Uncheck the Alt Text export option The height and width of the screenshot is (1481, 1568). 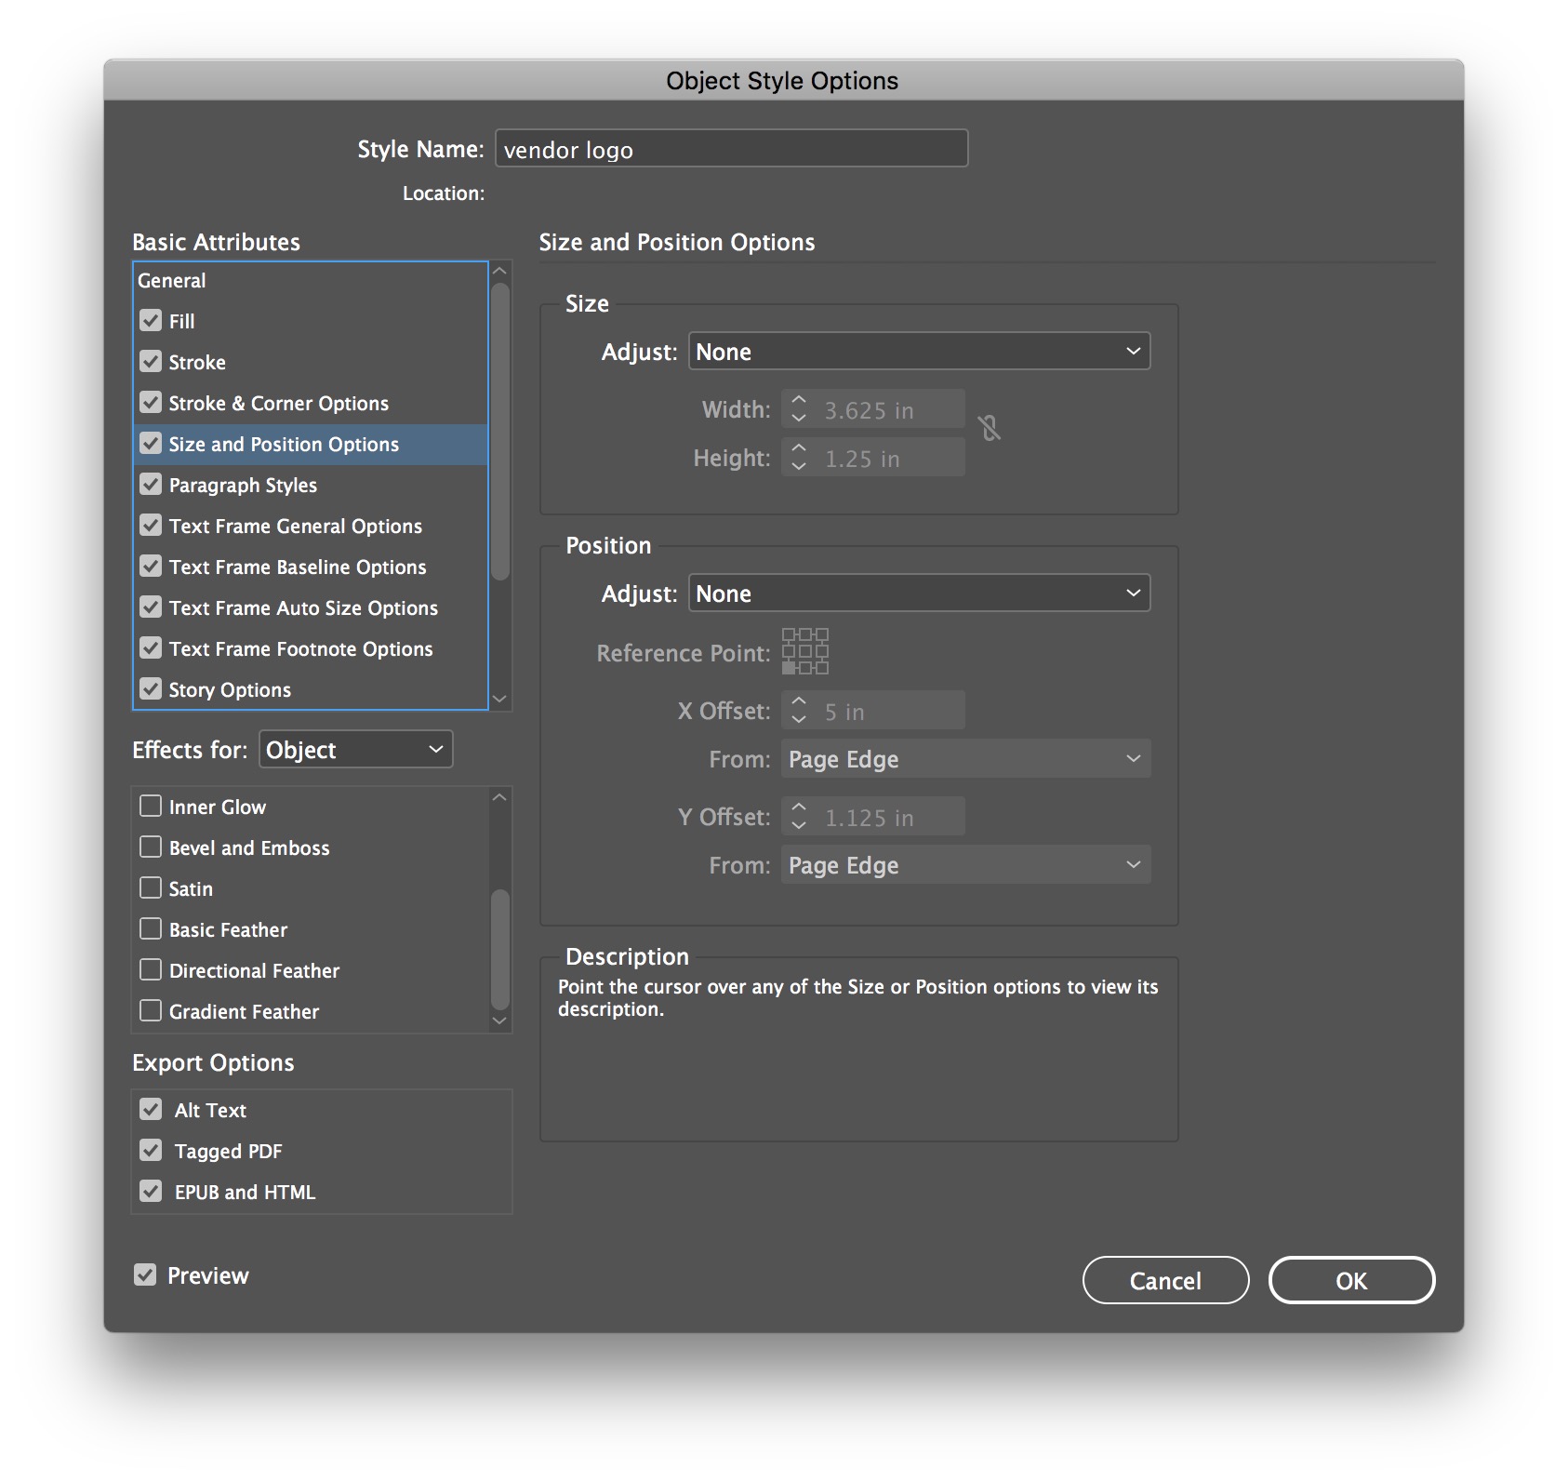(151, 1110)
